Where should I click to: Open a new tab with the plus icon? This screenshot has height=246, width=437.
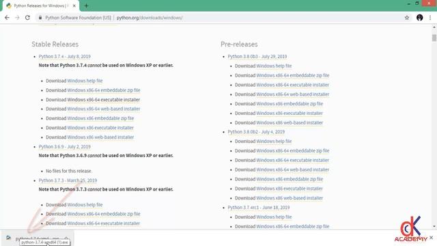point(86,5)
